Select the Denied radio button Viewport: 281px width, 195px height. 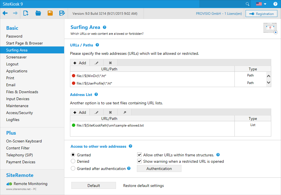point(73,161)
